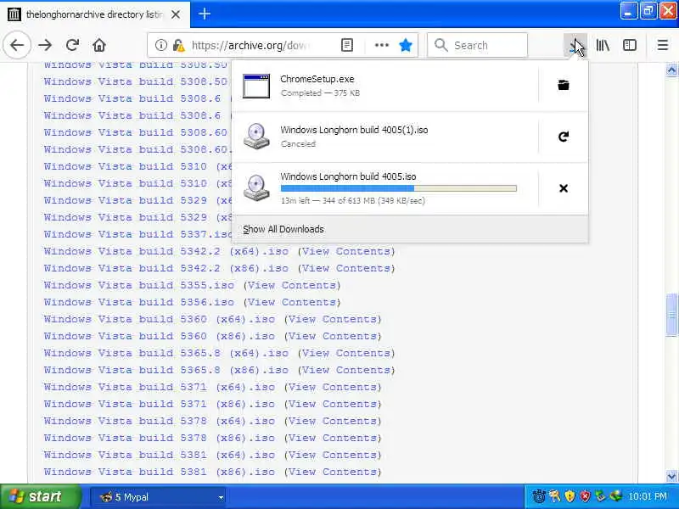Image resolution: width=679 pixels, height=509 pixels.
Task: Open Windows Vista build 5381 (x86).iso link
Action: coord(160,472)
